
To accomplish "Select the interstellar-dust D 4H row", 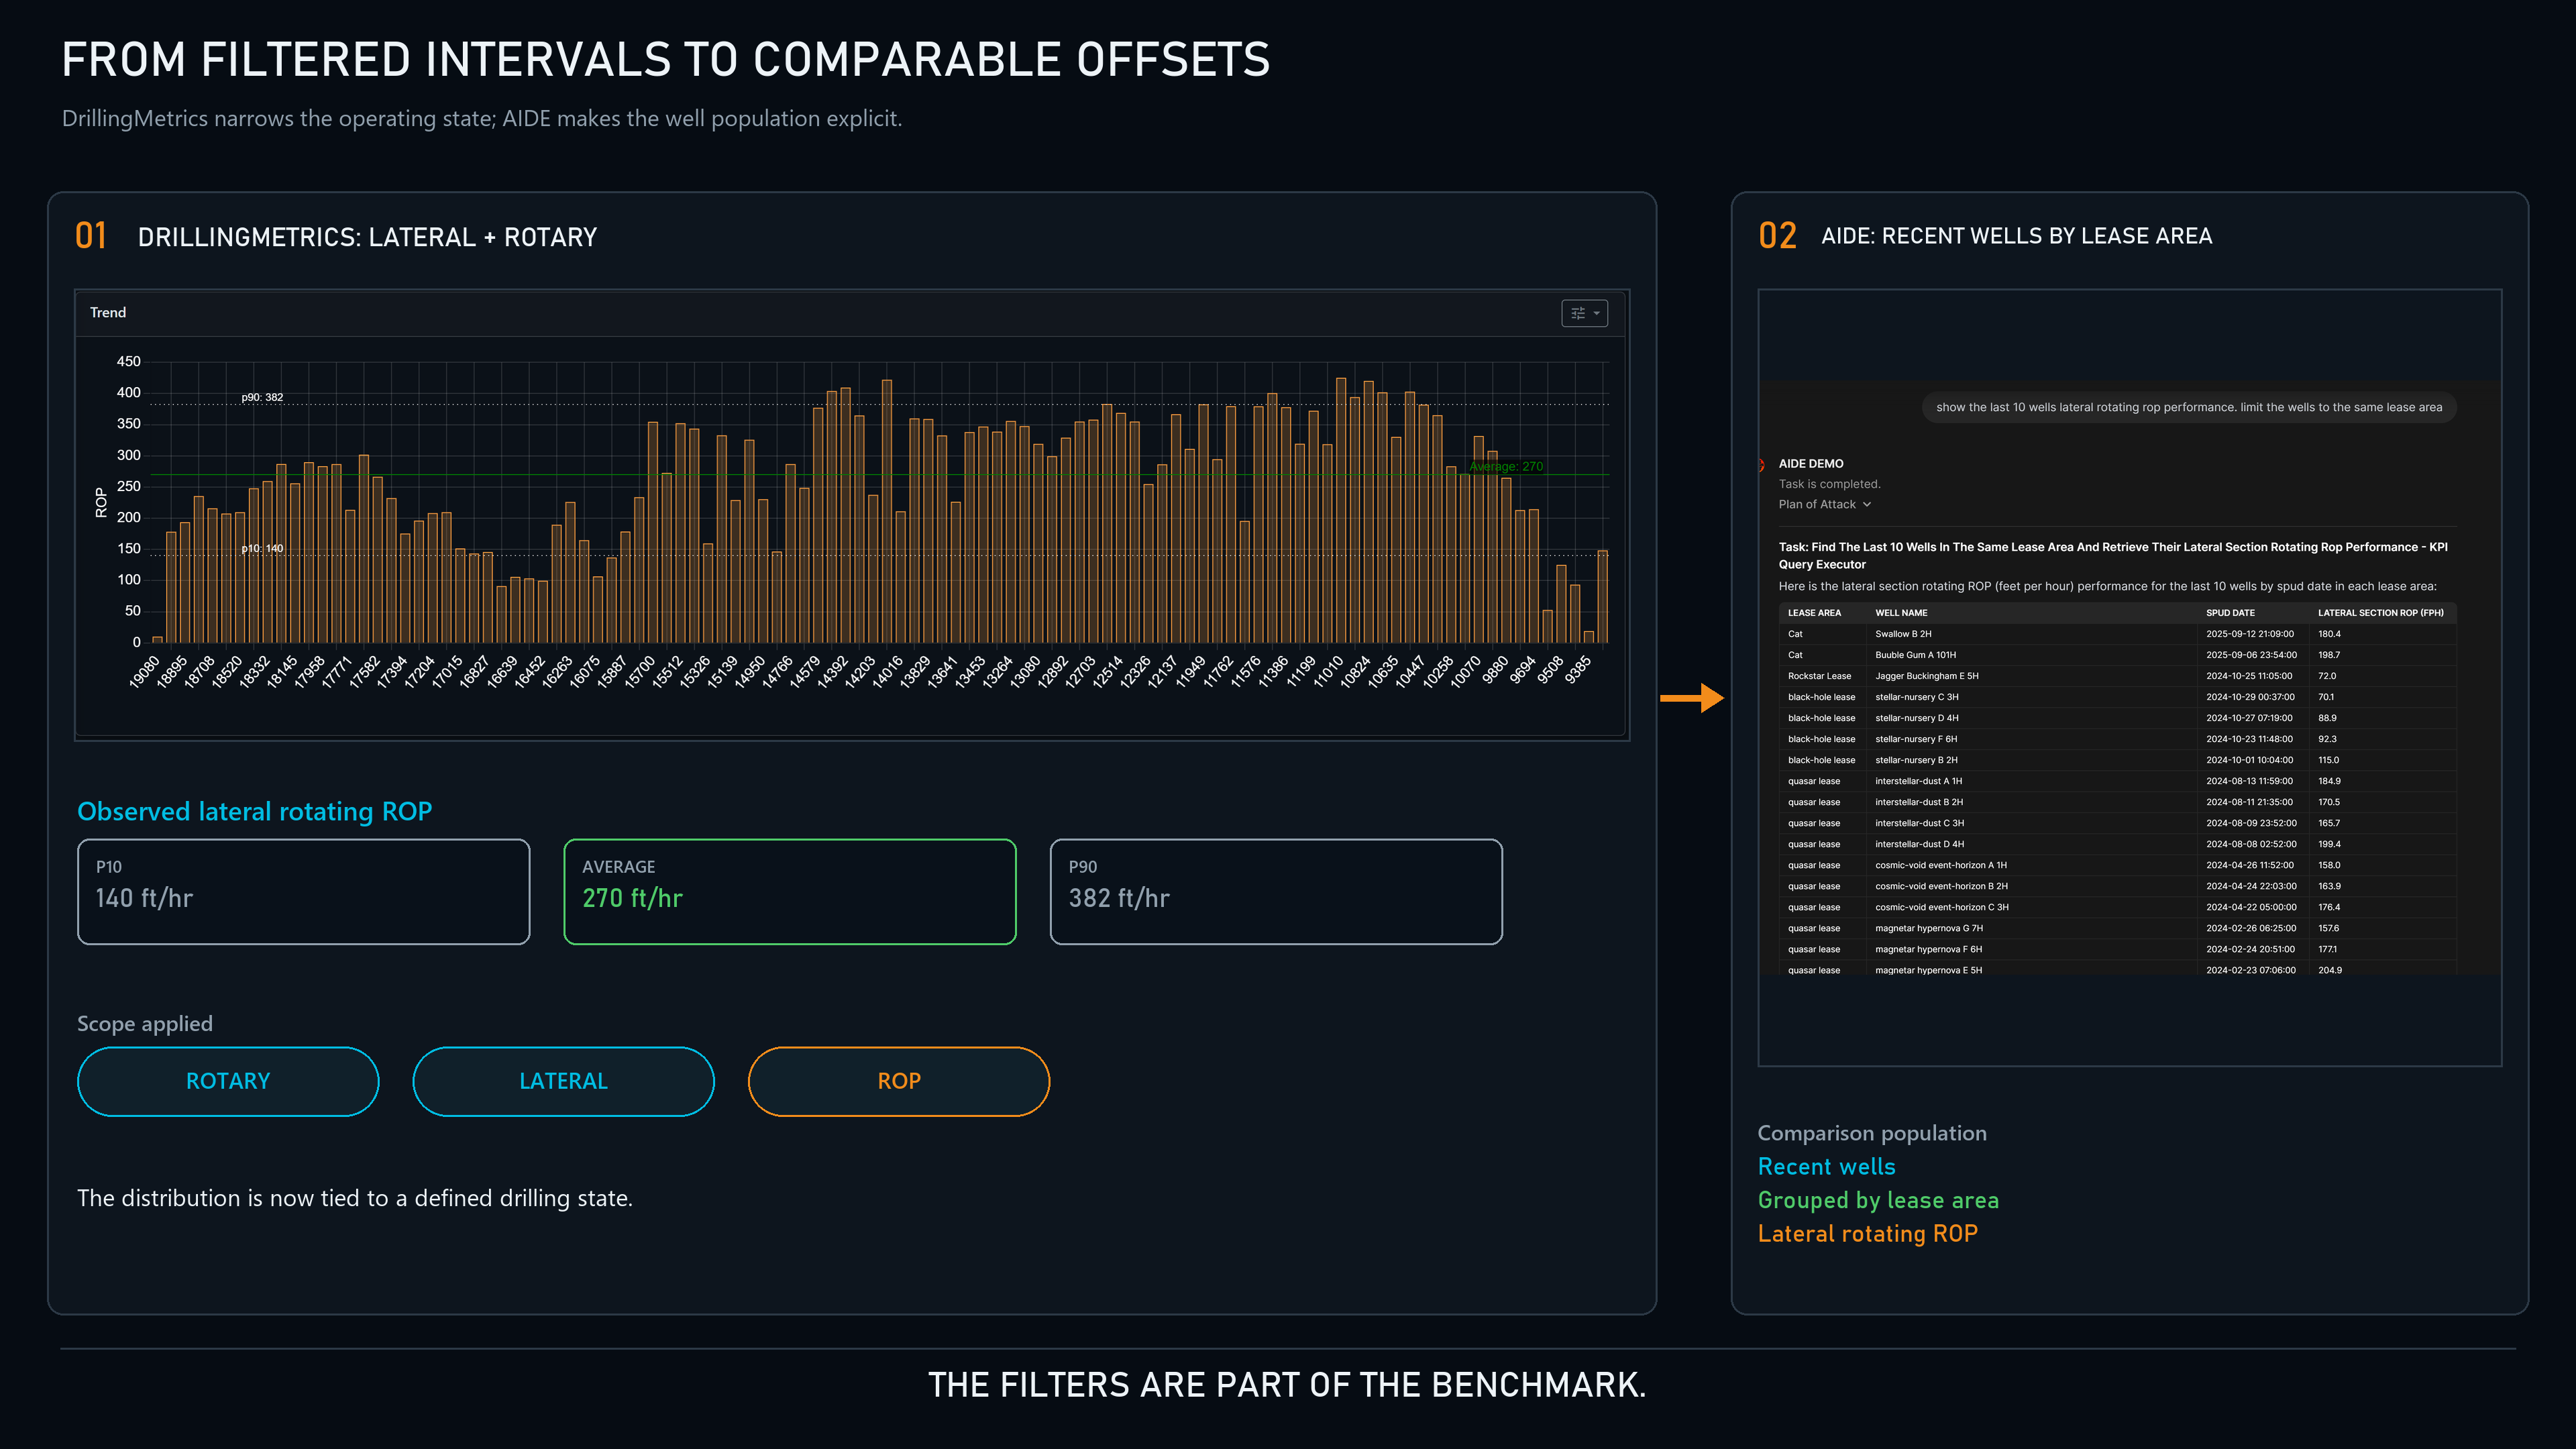I will [x=2117, y=844].
